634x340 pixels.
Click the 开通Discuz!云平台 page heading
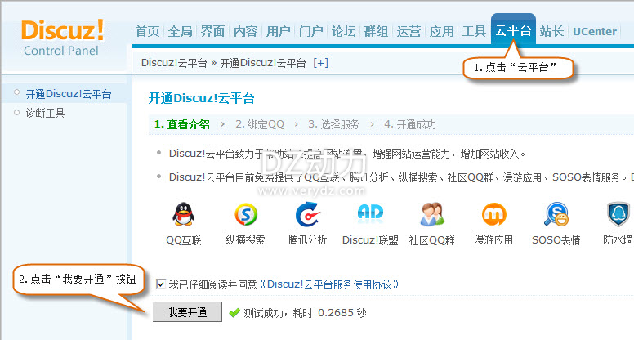click(201, 98)
